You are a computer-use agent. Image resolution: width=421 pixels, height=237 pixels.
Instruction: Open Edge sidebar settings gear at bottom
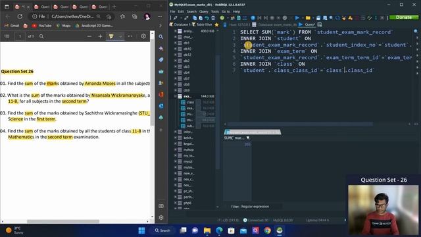pyautogui.click(x=161, y=217)
